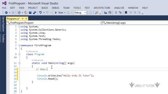Open the Navigate Backward history dropdown

[10, 13]
